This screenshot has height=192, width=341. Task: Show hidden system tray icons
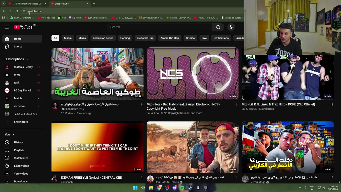coord(300,188)
